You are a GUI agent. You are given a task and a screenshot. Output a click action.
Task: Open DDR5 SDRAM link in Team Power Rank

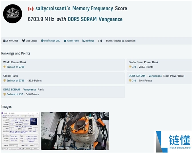pos(137,76)
